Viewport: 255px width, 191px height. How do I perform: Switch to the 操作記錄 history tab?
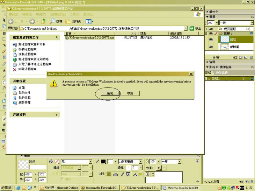click(222, 73)
